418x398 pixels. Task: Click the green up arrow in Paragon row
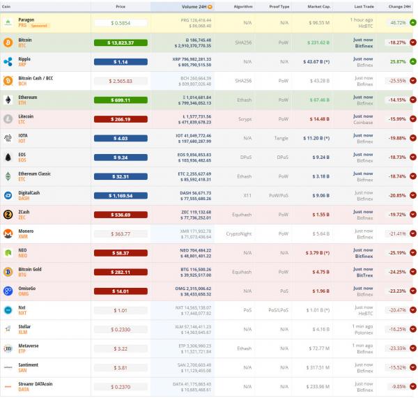(x=413, y=23)
